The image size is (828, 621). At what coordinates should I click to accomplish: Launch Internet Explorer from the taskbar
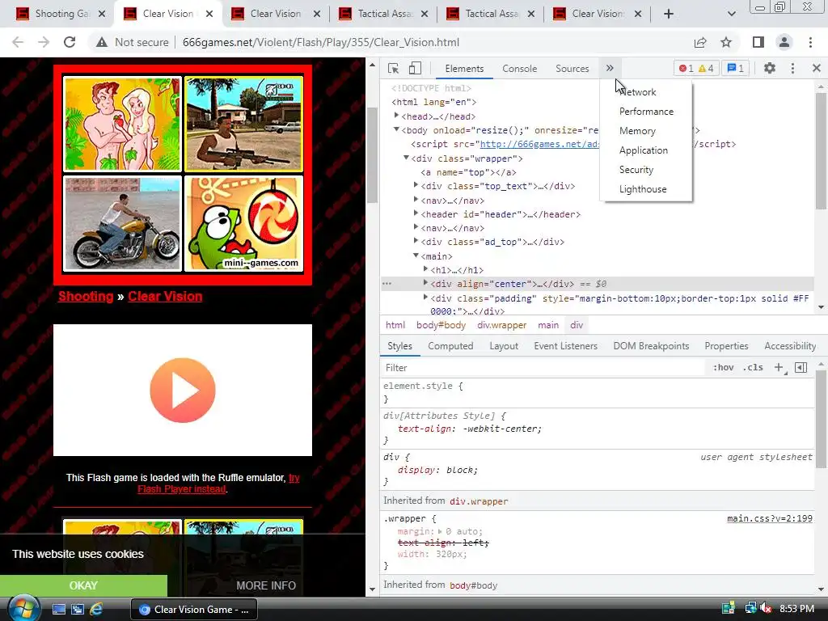(97, 610)
